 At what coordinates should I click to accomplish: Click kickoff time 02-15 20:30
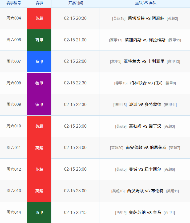(x=75, y=18)
